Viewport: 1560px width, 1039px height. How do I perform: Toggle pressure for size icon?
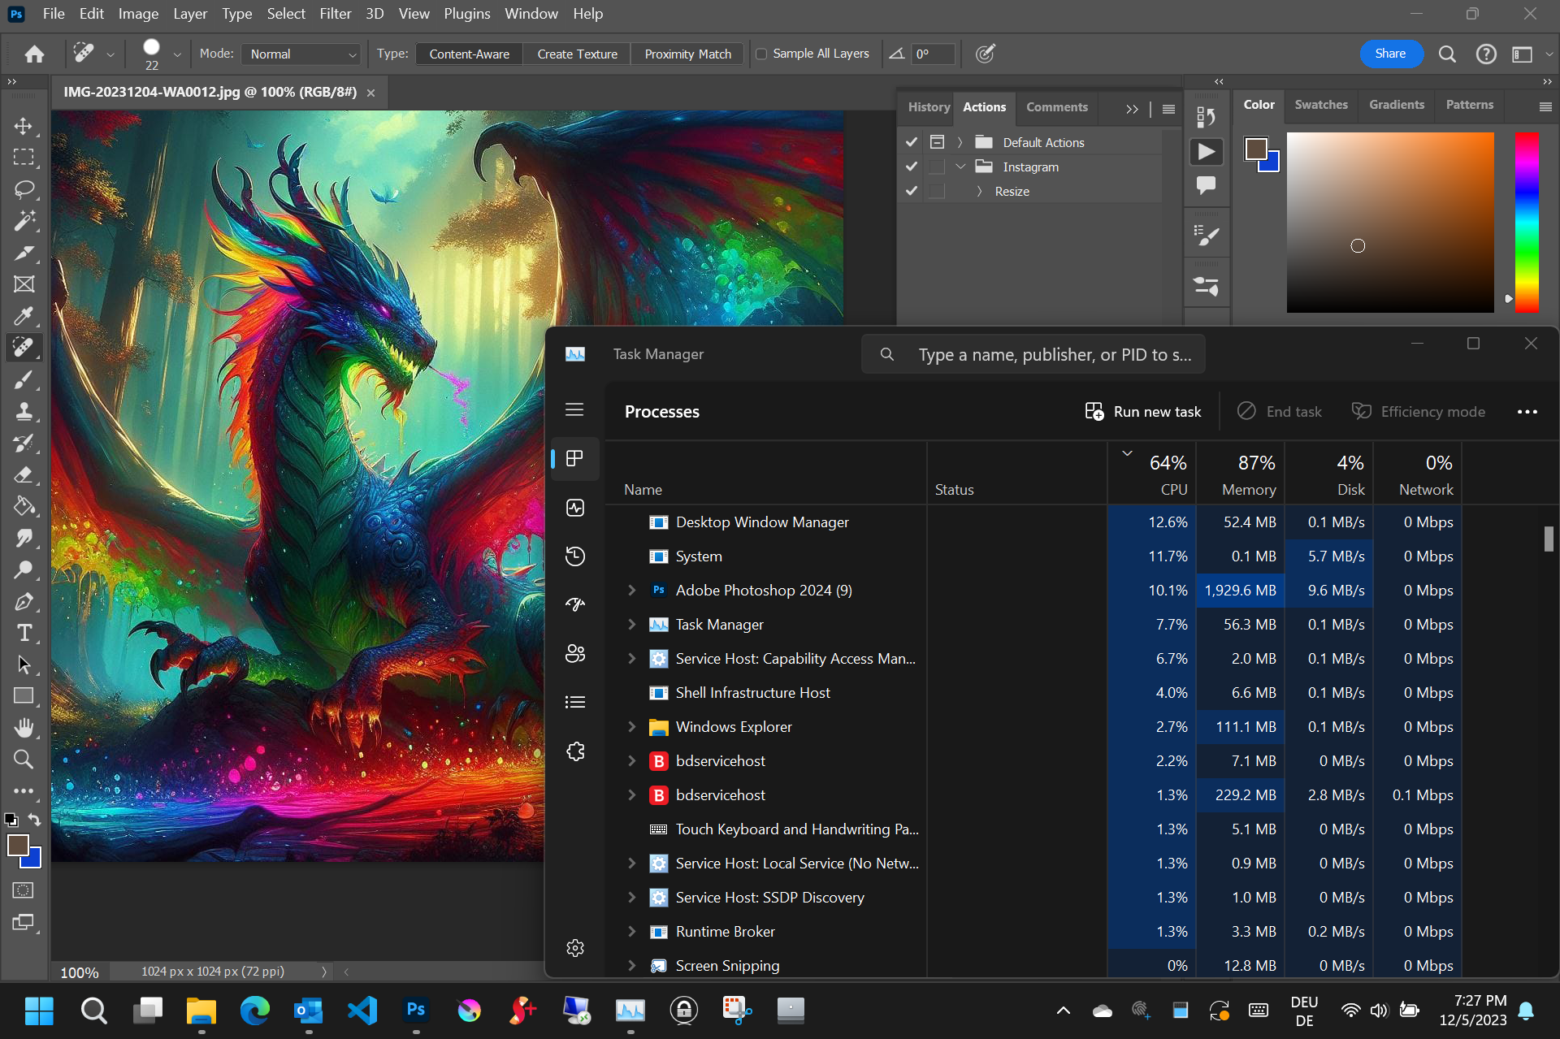(x=985, y=54)
